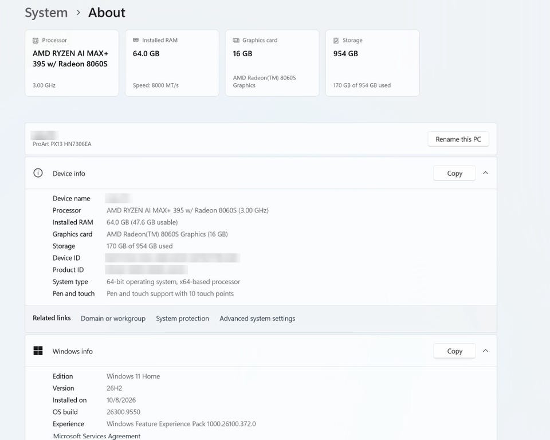The width and height of the screenshot is (550, 440).
Task: Go back to System breadcrumb
Action: 46,13
